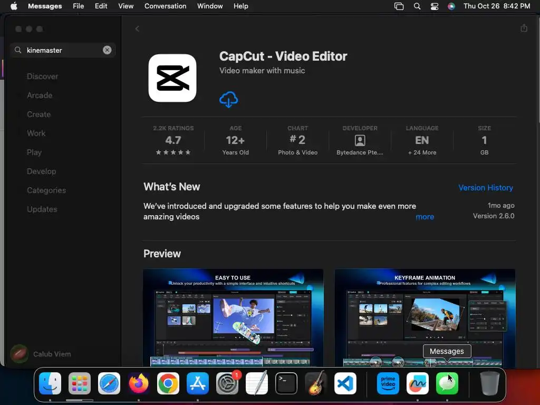
Task: Open the Create section
Action: 38,114
